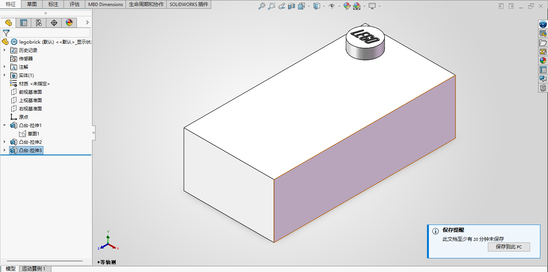
Task: Select the Zoom to Fit tool
Action: (x=261, y=6)
